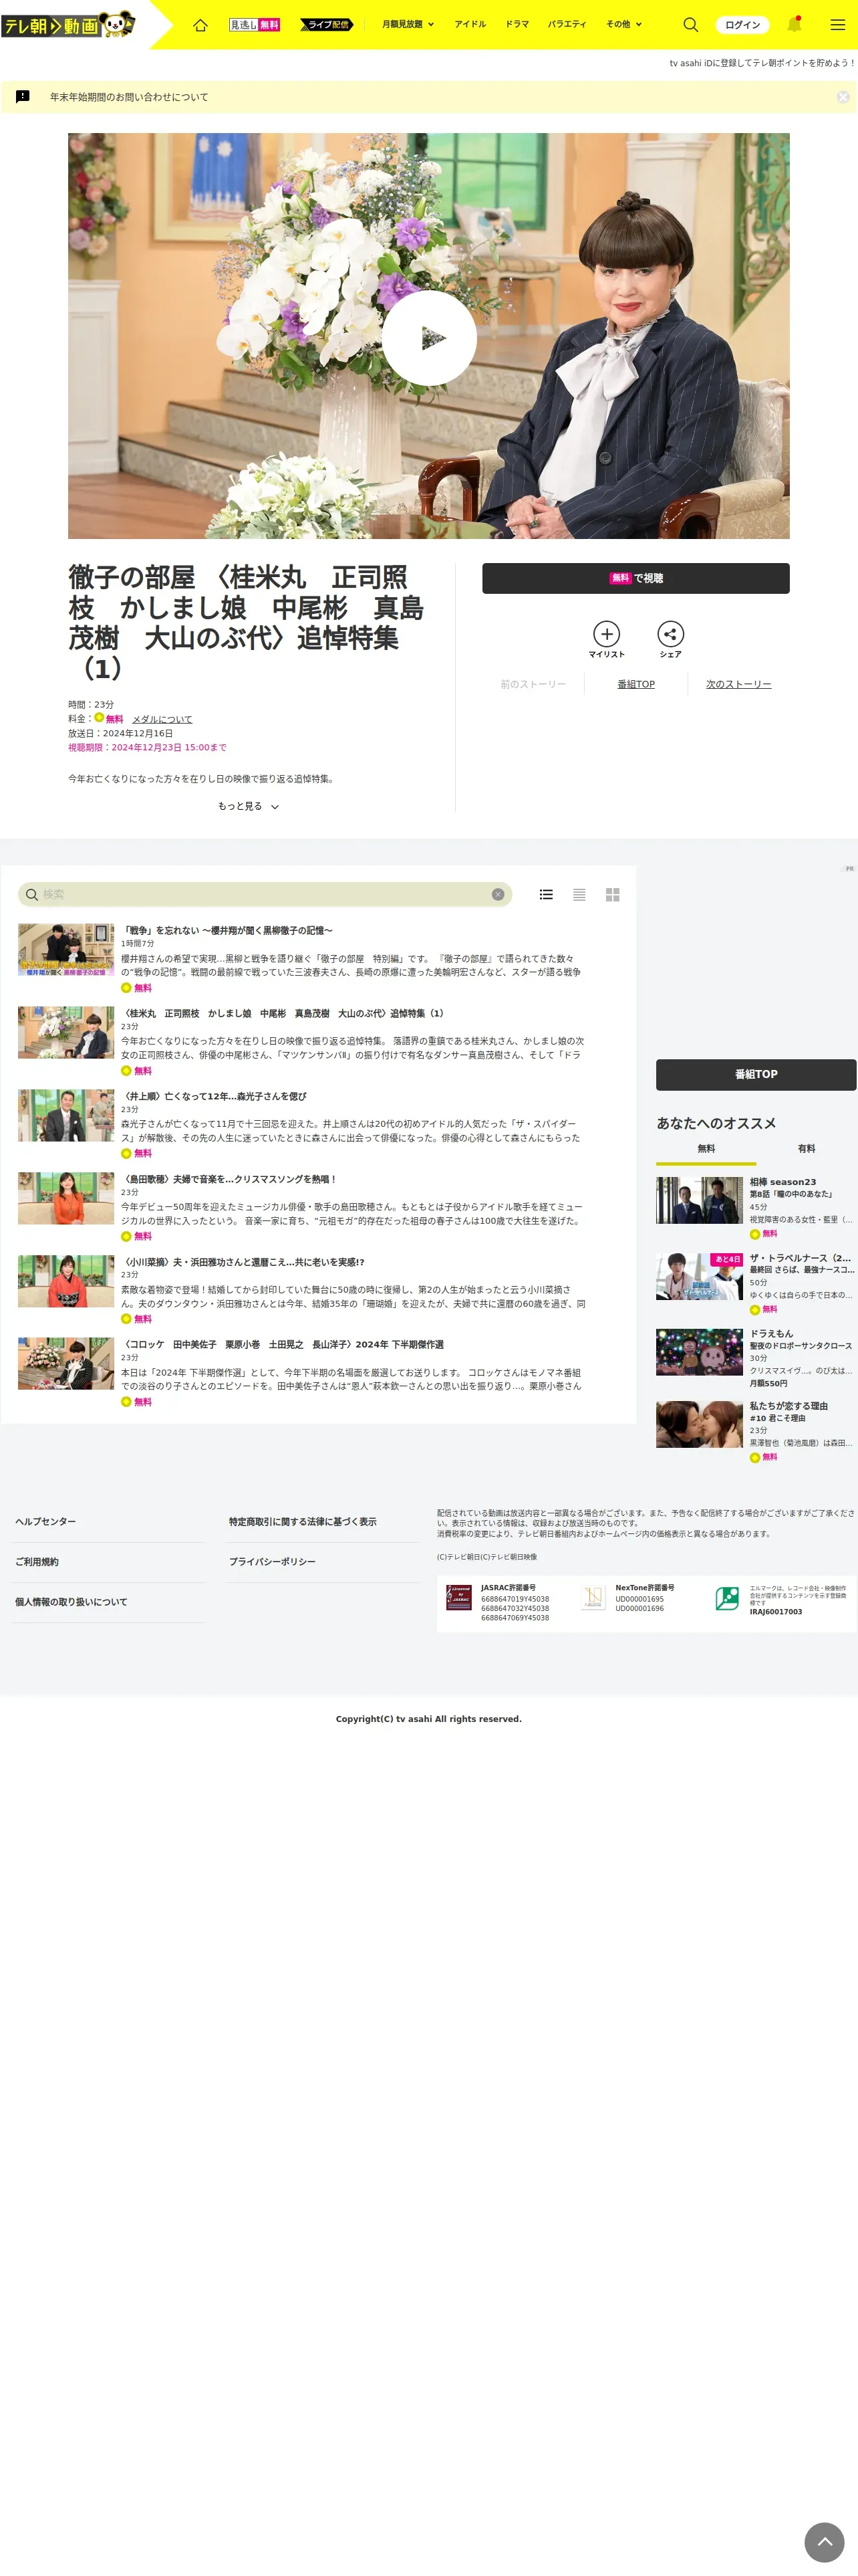The width and height of the screenshot is (858, 2576).
Task: Open 特定商取引に関する法律に基づく表示 link
Action: (x=303, y=1521)
